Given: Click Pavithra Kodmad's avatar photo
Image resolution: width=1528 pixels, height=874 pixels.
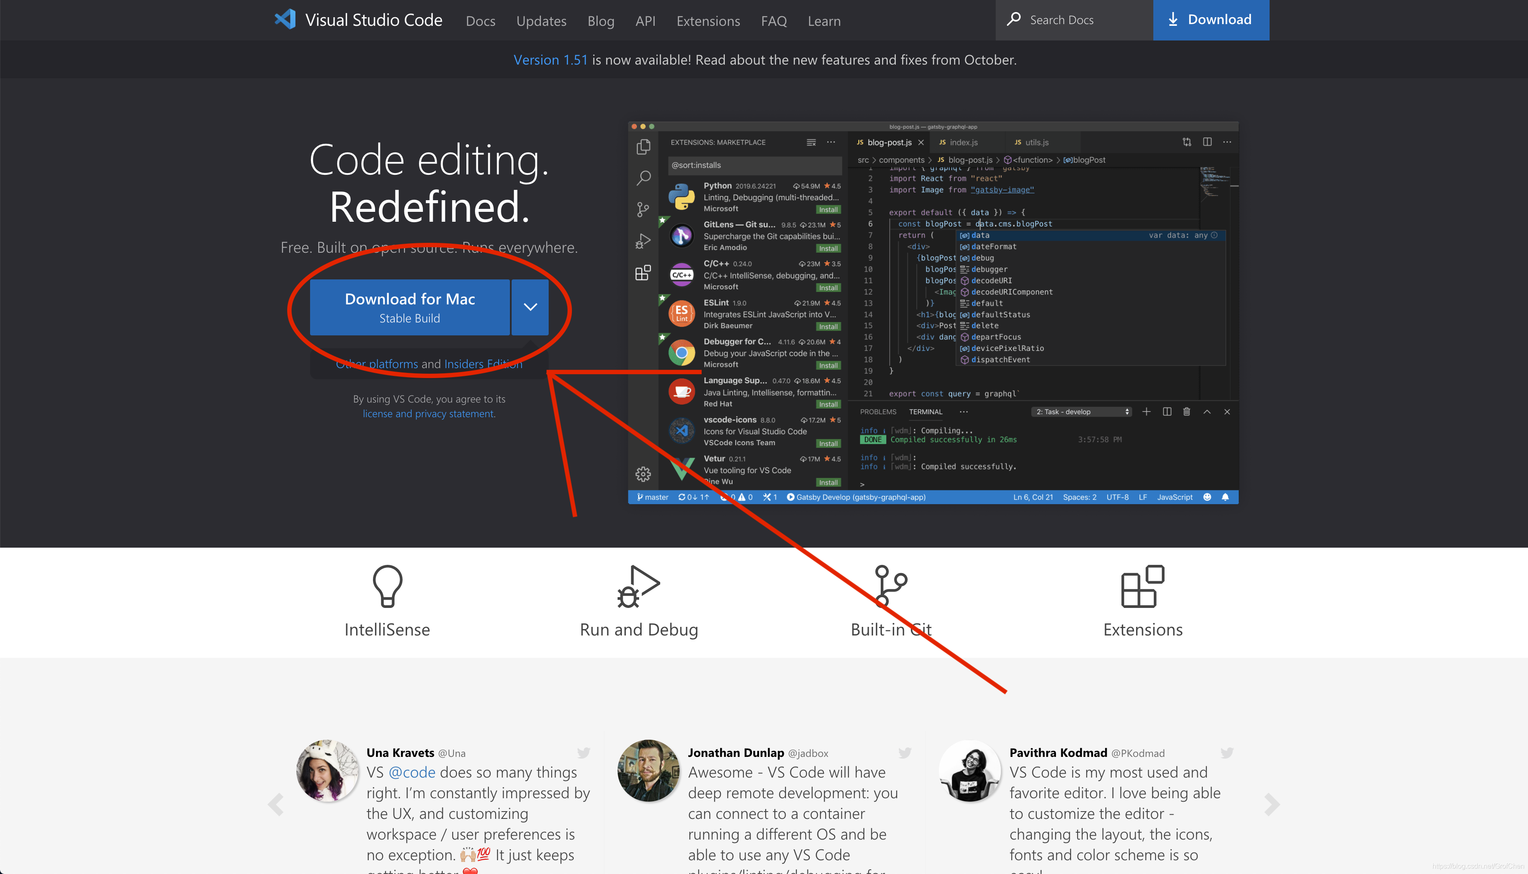Looking at the screenshot, I should (x=969, y=771).
